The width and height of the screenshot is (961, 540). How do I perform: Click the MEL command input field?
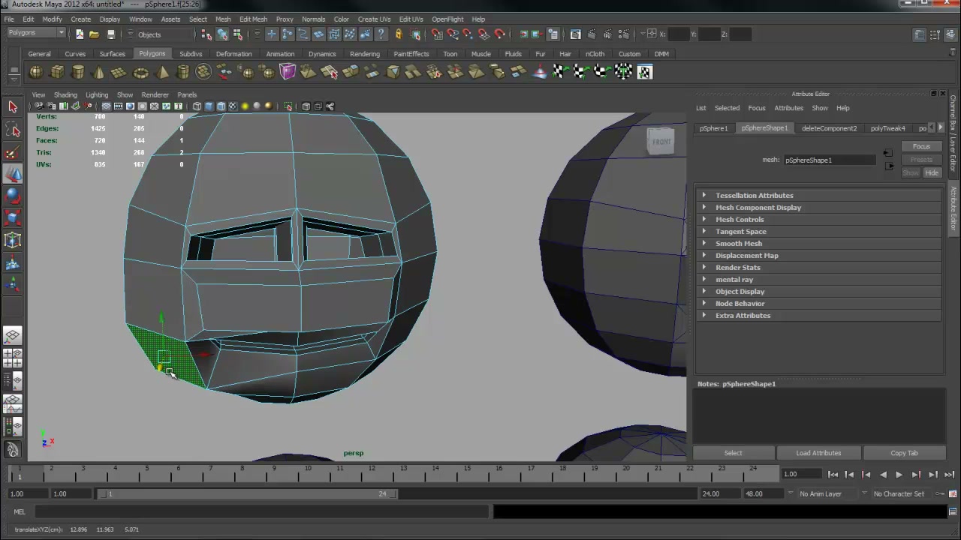click(261, 511)
